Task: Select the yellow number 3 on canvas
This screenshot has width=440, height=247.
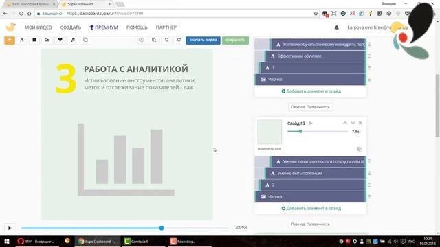Action: 66,79
